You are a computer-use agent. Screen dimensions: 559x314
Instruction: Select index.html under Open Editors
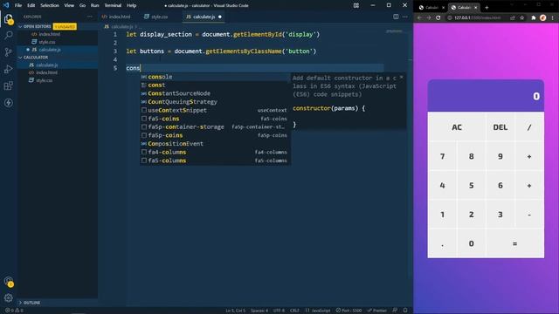coord(50,34)
